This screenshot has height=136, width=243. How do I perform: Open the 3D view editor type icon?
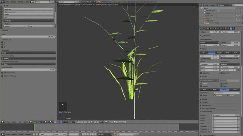[x=3, y=122]
